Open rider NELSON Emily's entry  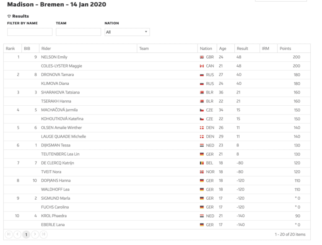54,57
